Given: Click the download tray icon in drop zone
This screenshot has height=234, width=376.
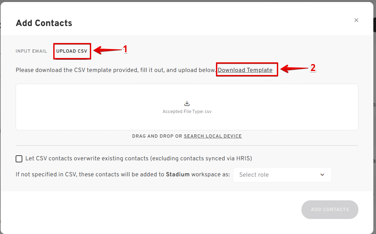Looking at the screenshot, I should (x=187, y=104).
